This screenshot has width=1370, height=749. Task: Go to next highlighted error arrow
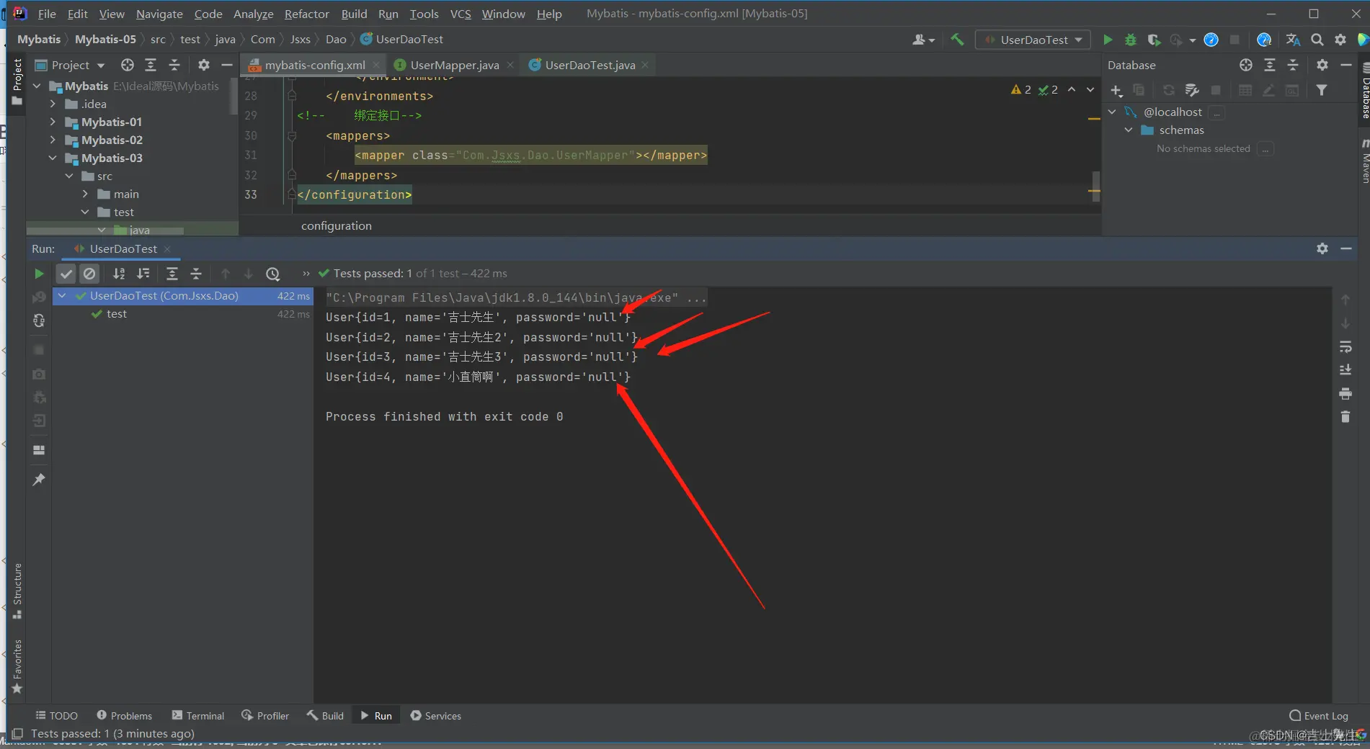point(1090,89)
